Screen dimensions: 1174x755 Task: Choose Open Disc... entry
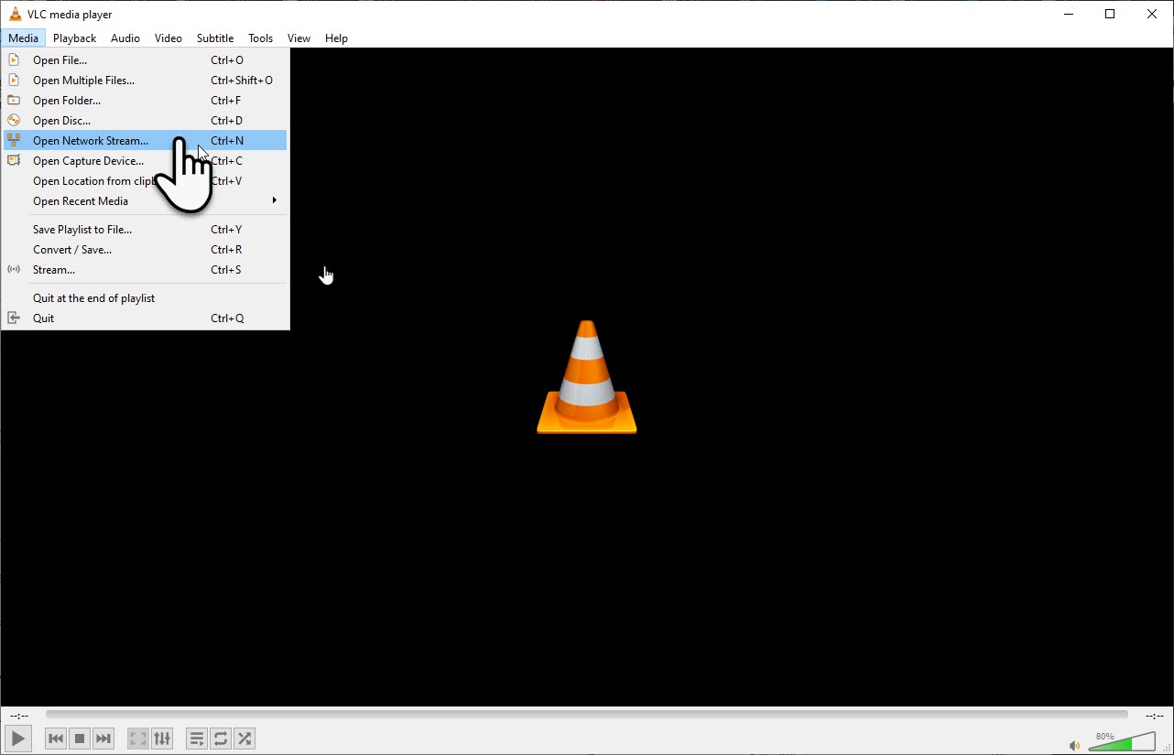pos(146,121)
